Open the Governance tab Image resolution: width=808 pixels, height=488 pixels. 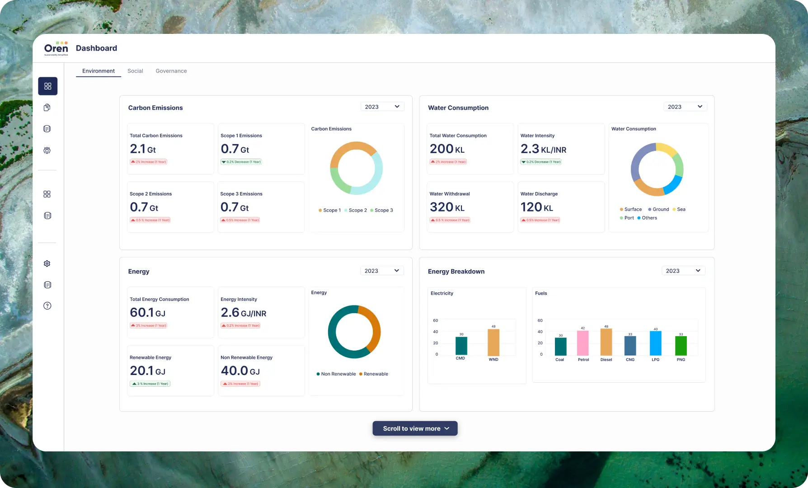tap(171, 70)
